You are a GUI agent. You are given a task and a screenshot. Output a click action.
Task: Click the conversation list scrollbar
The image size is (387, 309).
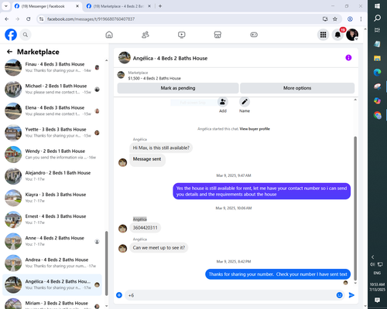pyautogui.click(x=106, y=263)
